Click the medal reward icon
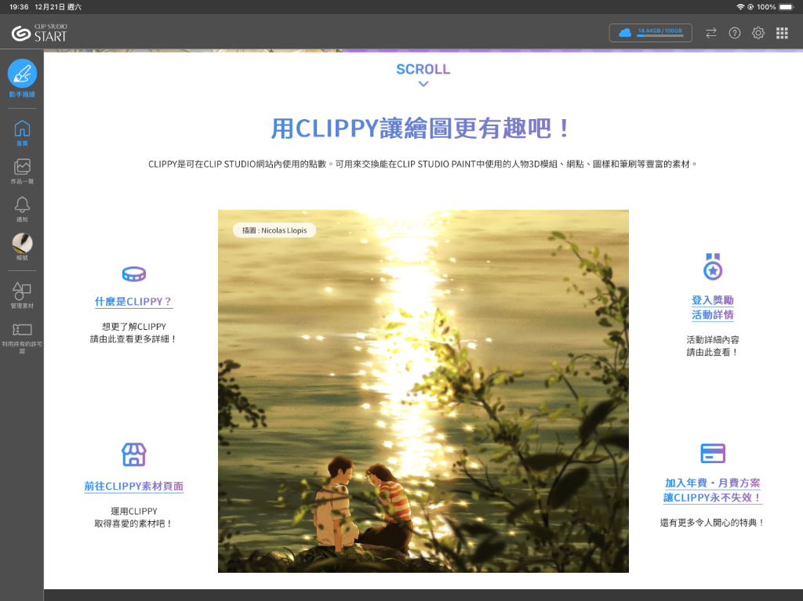The width and height of the screenshot is (803, 601). pos(713,266)
